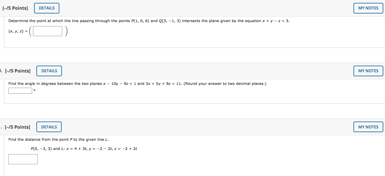385x176 pixels.
Task: Click the [-/5 Points] label on third question
Action: (x=17, y=127)
